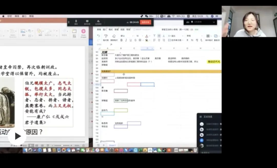Image resolution: width=277 pixels, height=168 pixels.
Task: Open the conditional formatting icon
Action: coord(209,36)
